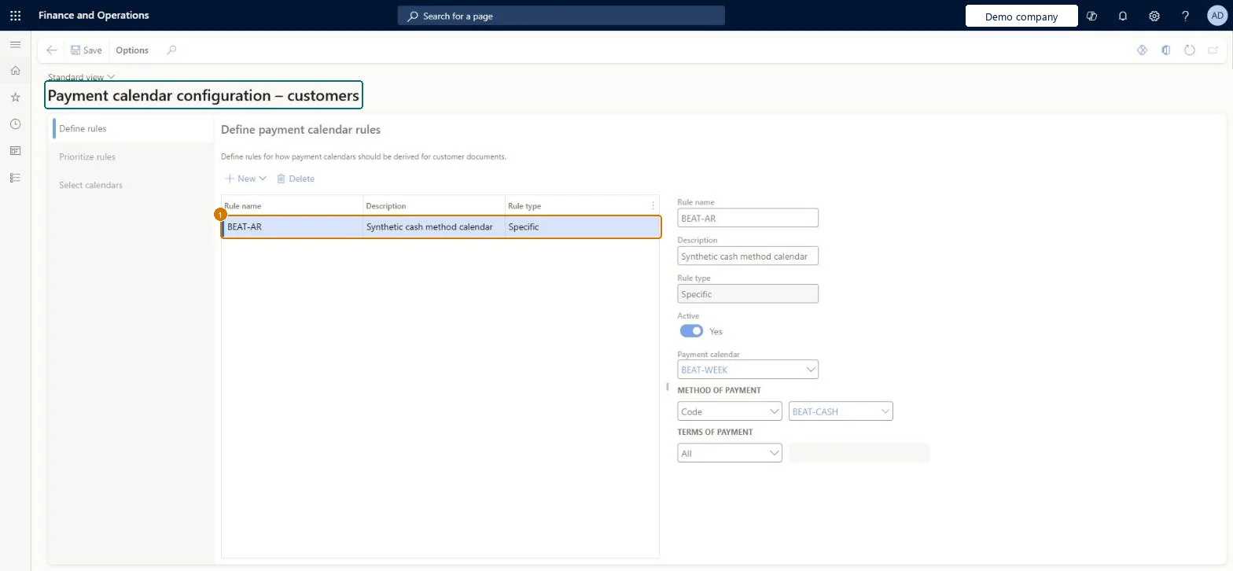Image resolution: width=1233 pixels, height=571 pixels.
Task: Click the back arrow in action pane
Action: (x=52, y=50)
